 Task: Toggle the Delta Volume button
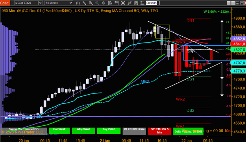pos(188,131)
